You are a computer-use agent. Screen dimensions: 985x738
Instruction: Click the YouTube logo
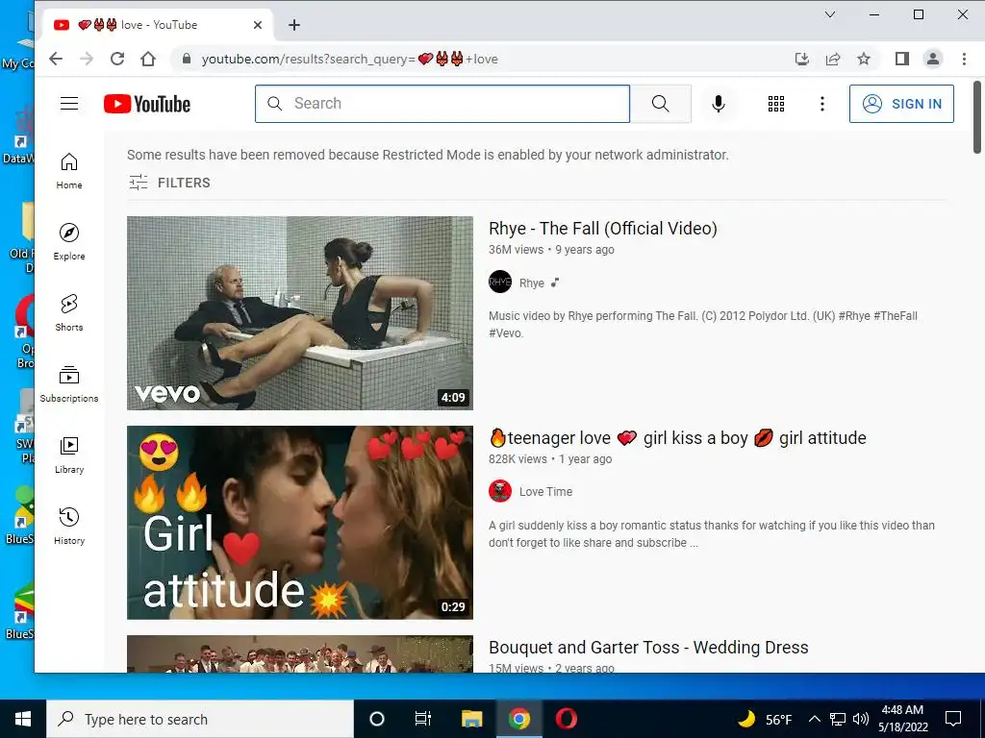pyautogui.click(x=147, y=104)
